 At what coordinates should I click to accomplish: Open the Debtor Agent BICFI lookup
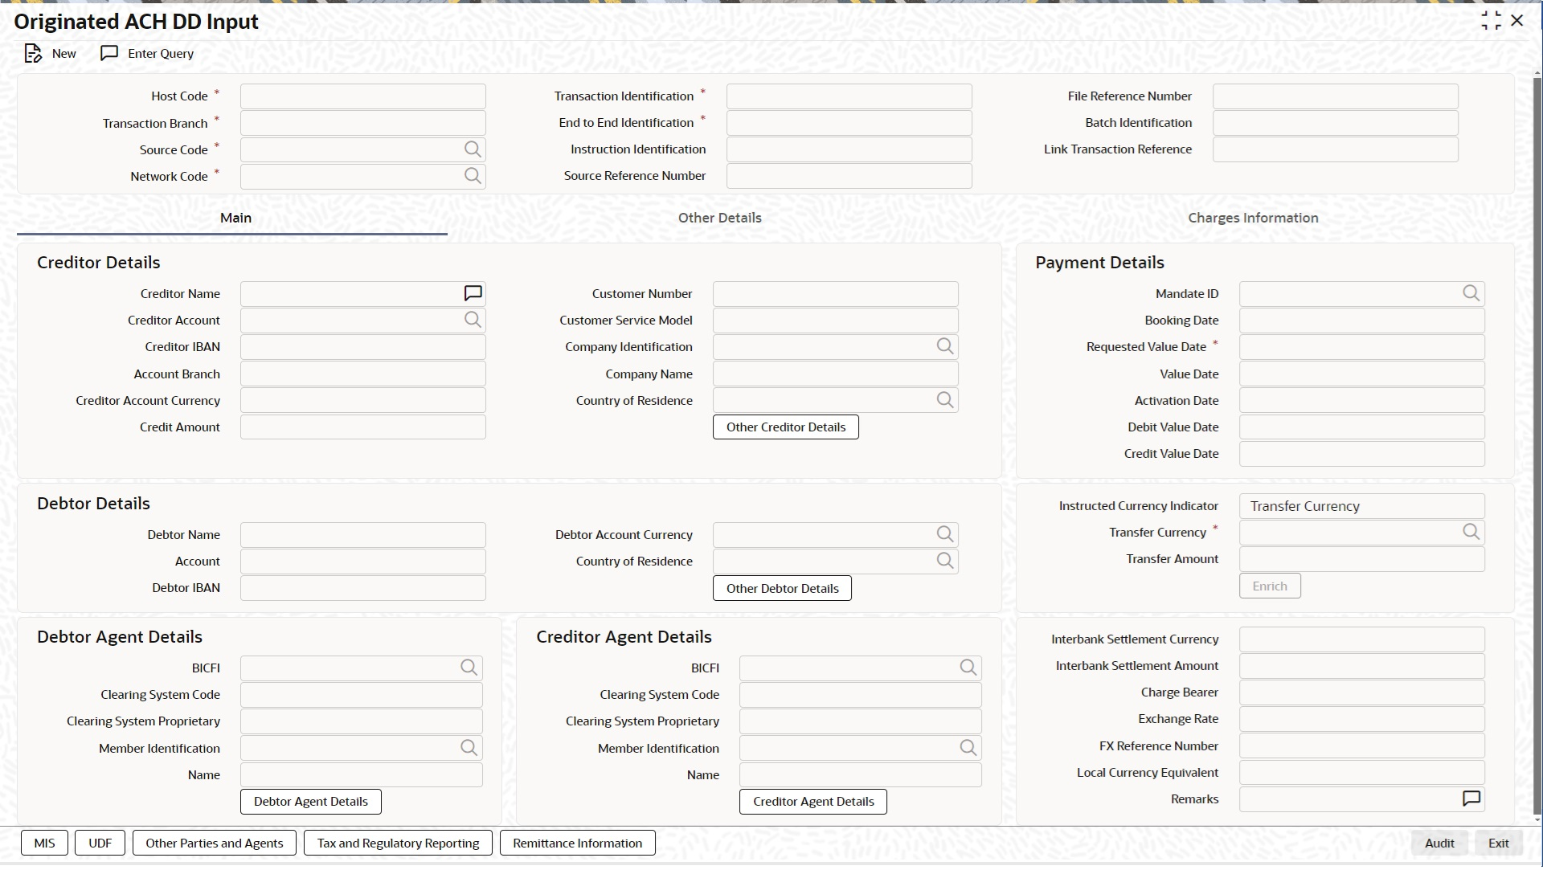tap(469, 668)
